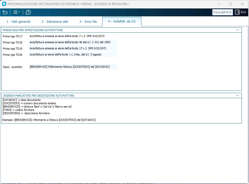The image size is (249, 184).
Task: Open the help question mark icon
Action: (28, 12)
